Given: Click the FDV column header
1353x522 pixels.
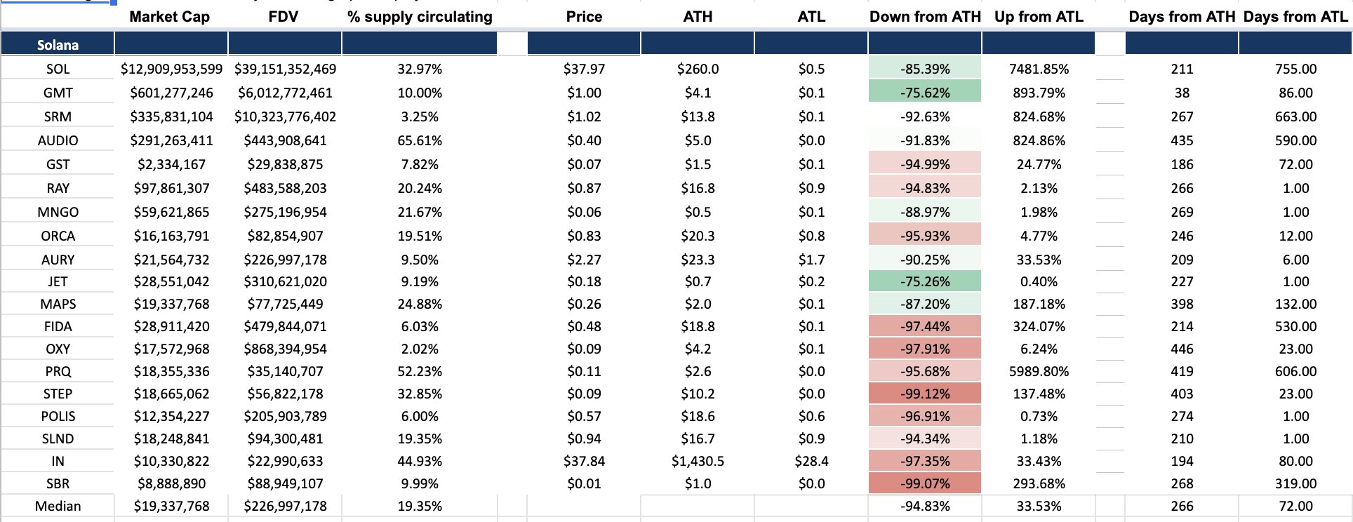Looking at the screenshot, I should pos(284,16).
